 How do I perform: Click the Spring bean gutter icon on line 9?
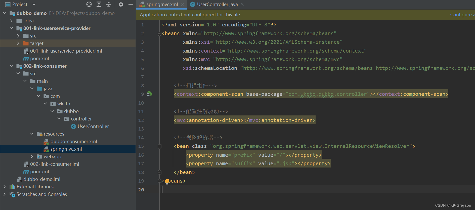pyautogui.click(x=149, y=94)
